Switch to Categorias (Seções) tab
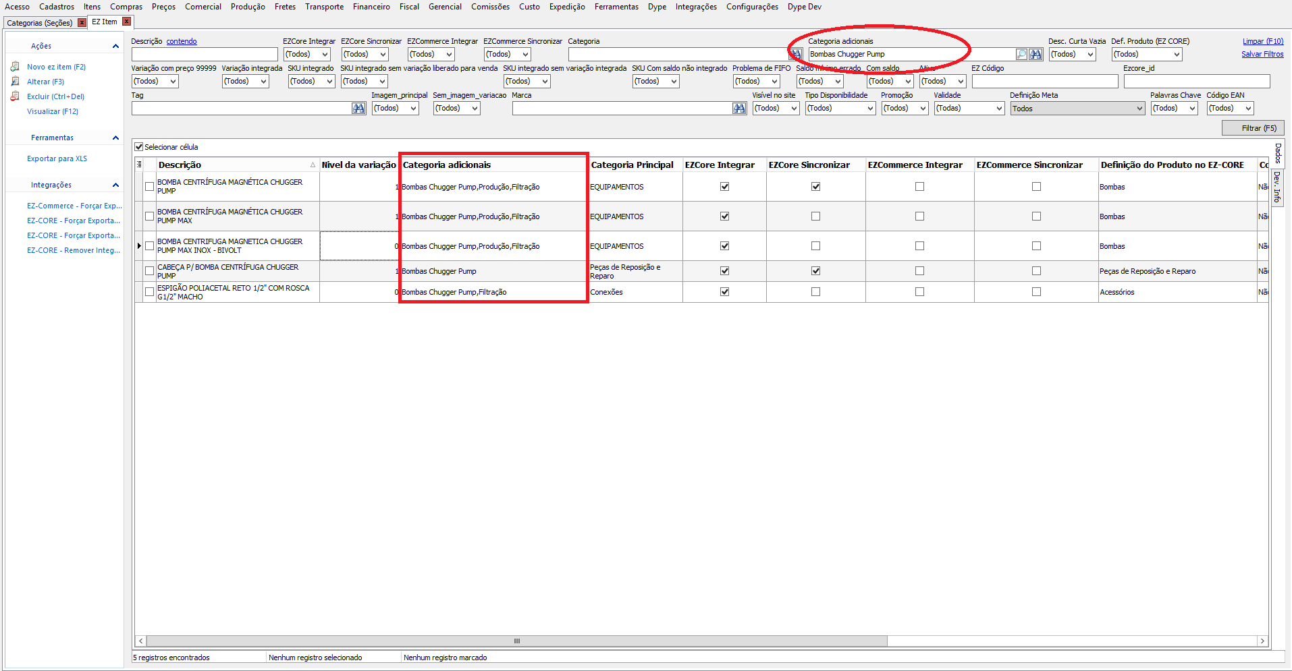 40,23
